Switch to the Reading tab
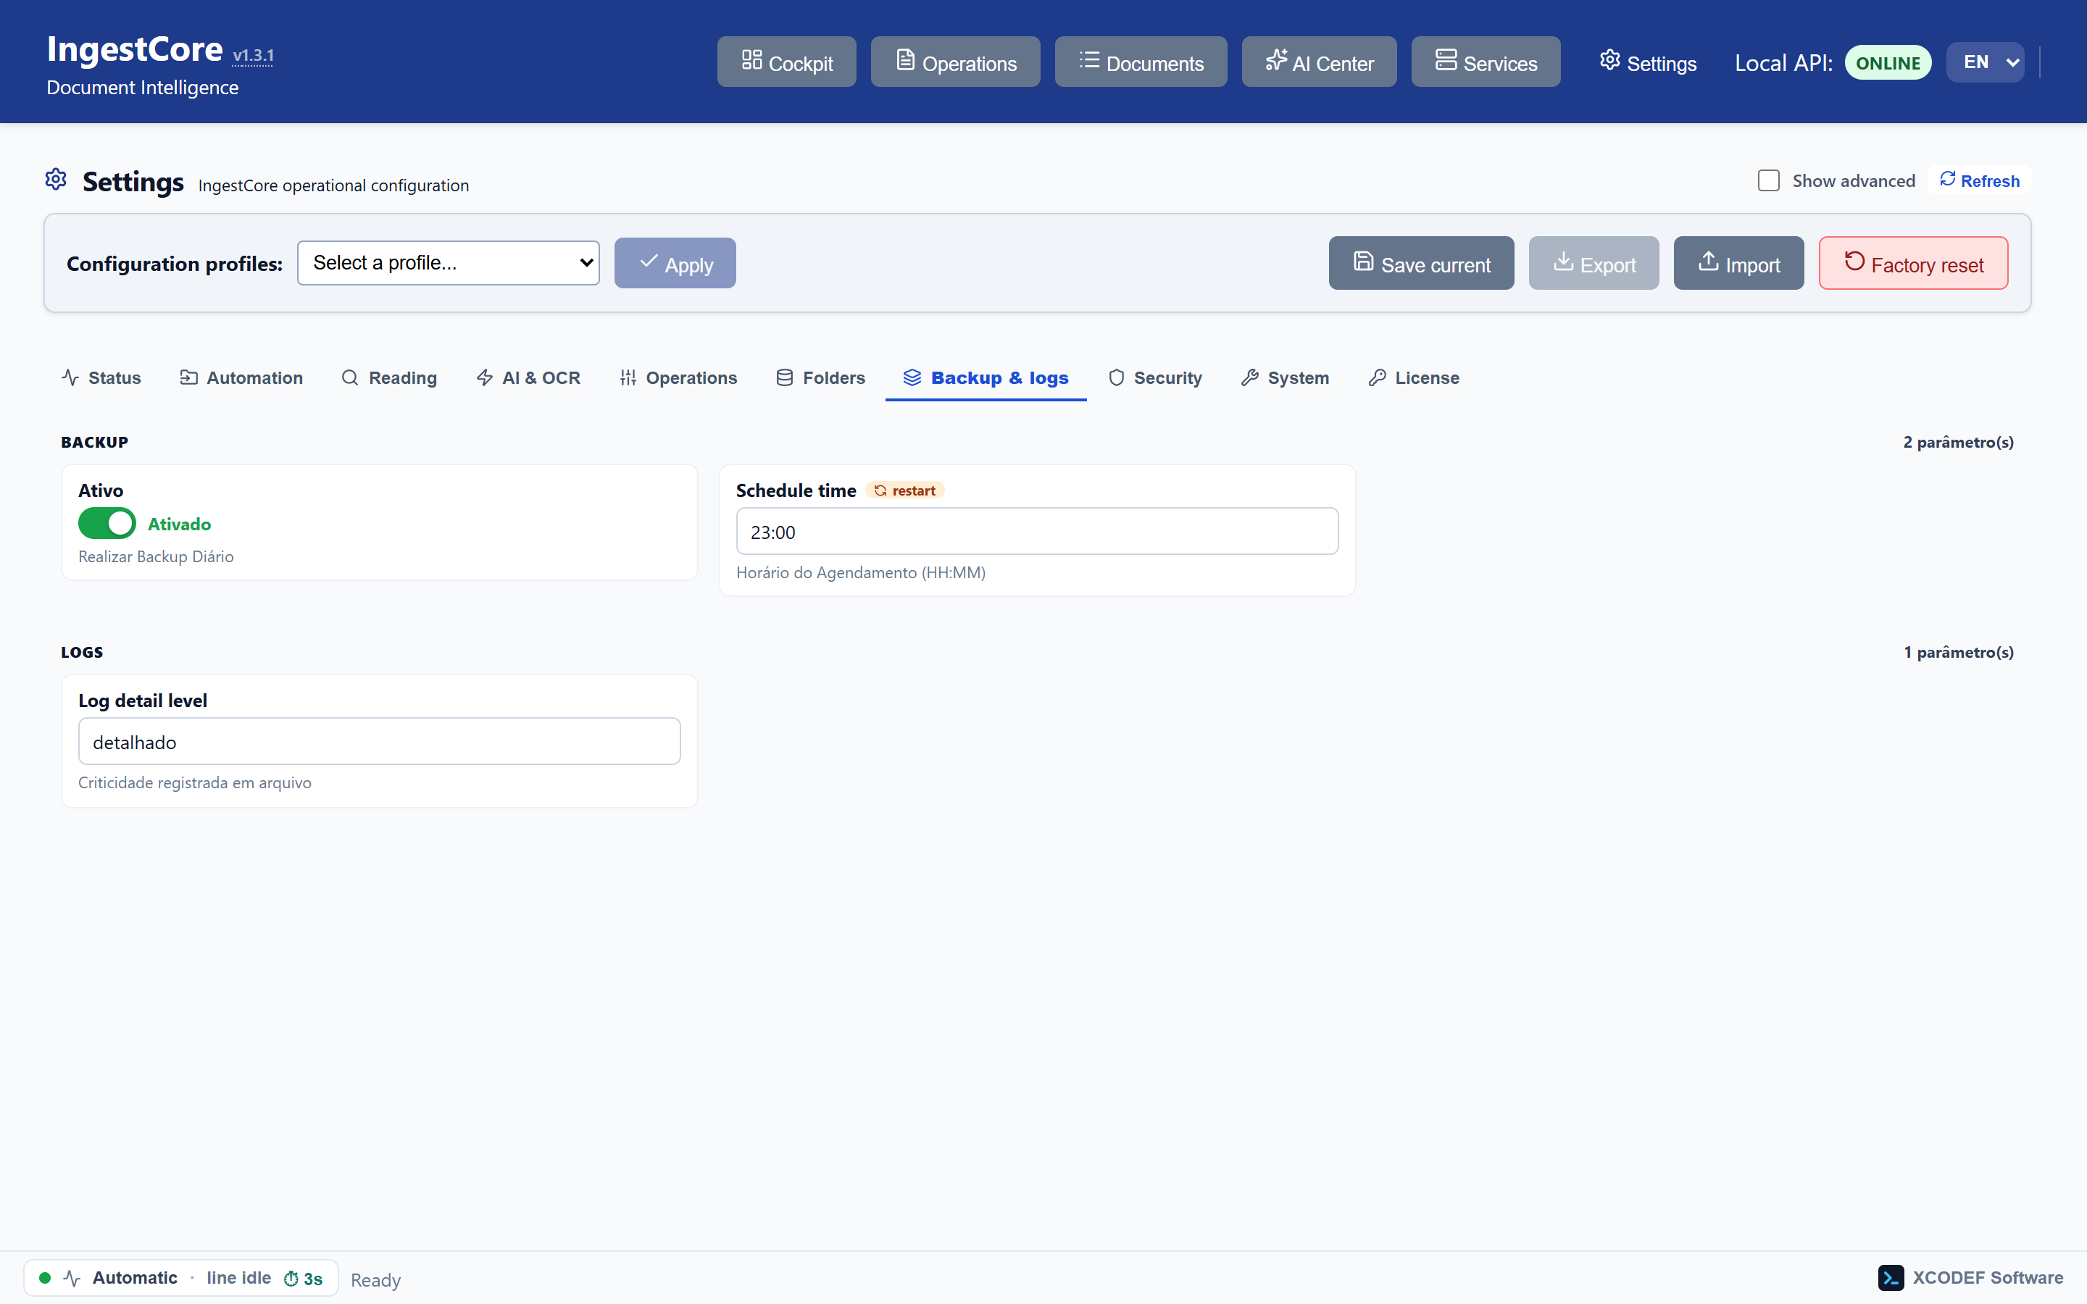 click(x=389, y=377)
